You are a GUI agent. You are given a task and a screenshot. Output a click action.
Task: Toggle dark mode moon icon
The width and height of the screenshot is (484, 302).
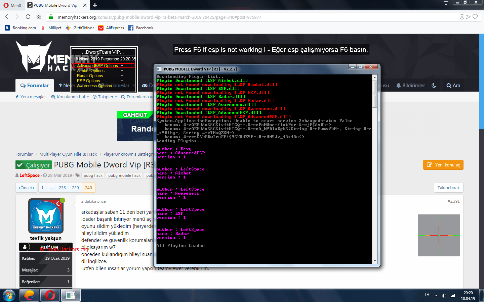434,86
